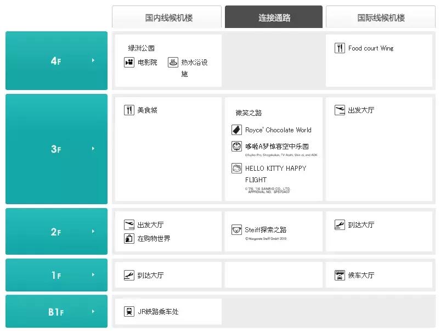Open the 国内线候机楼 tab
The width and height of the screenshot is (446, 331).
pyautogui.click(x=167, y=17)
